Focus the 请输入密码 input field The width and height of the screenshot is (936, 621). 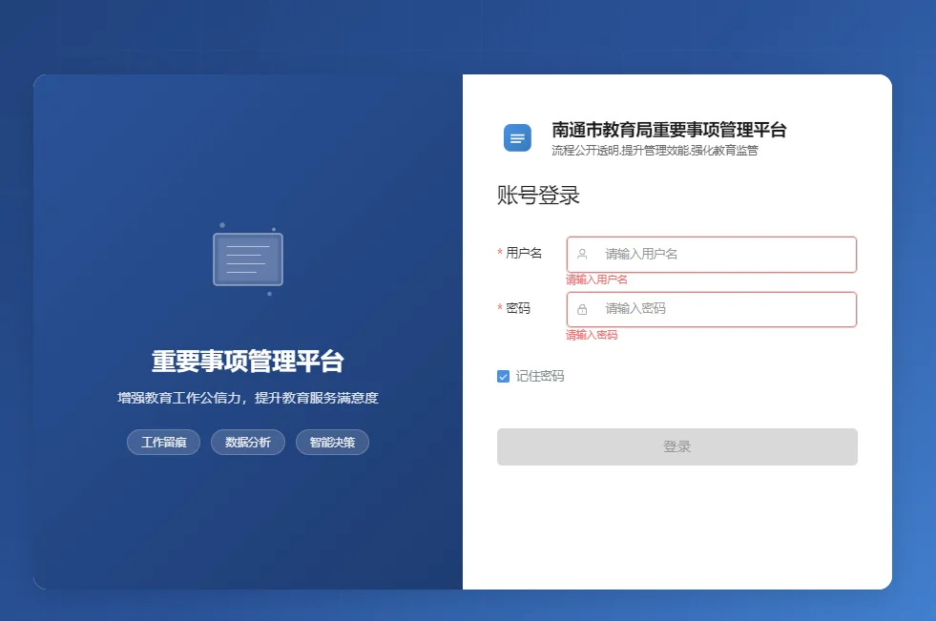point(725,309)
